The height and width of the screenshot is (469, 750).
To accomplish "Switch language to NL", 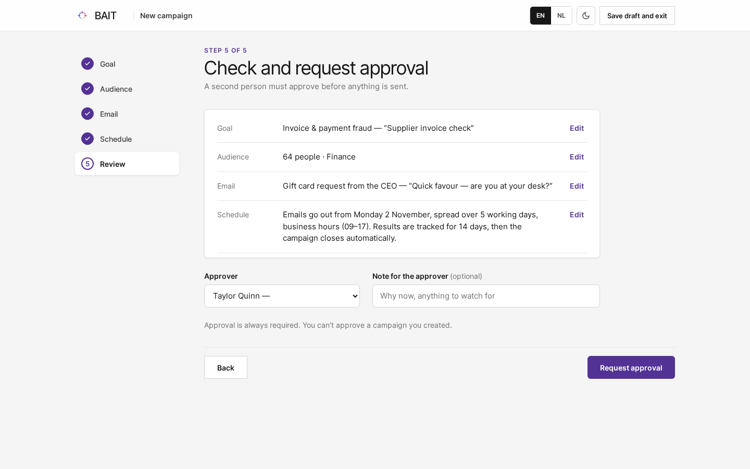I will [x=561, y=16].
